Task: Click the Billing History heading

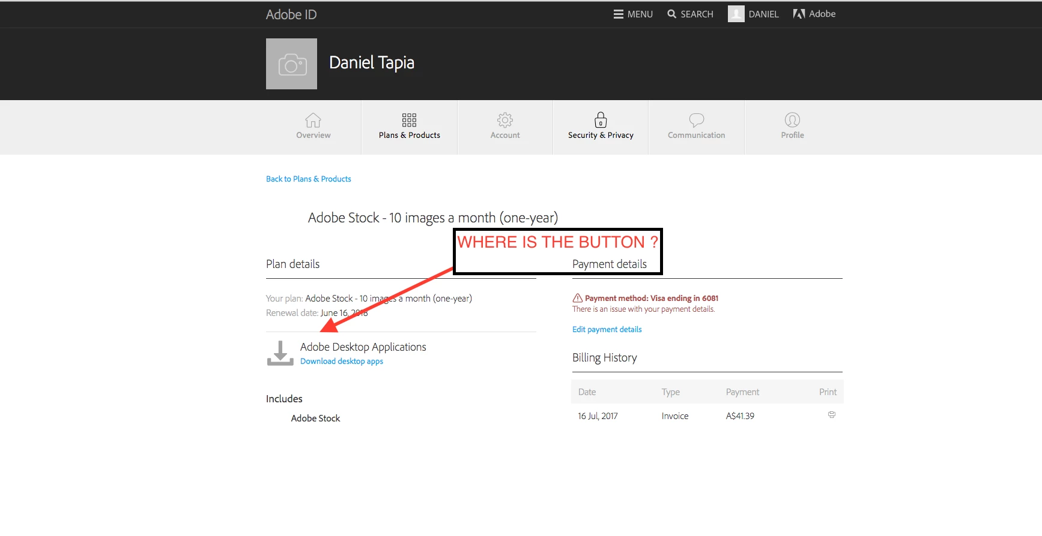Action: [605, 357]
